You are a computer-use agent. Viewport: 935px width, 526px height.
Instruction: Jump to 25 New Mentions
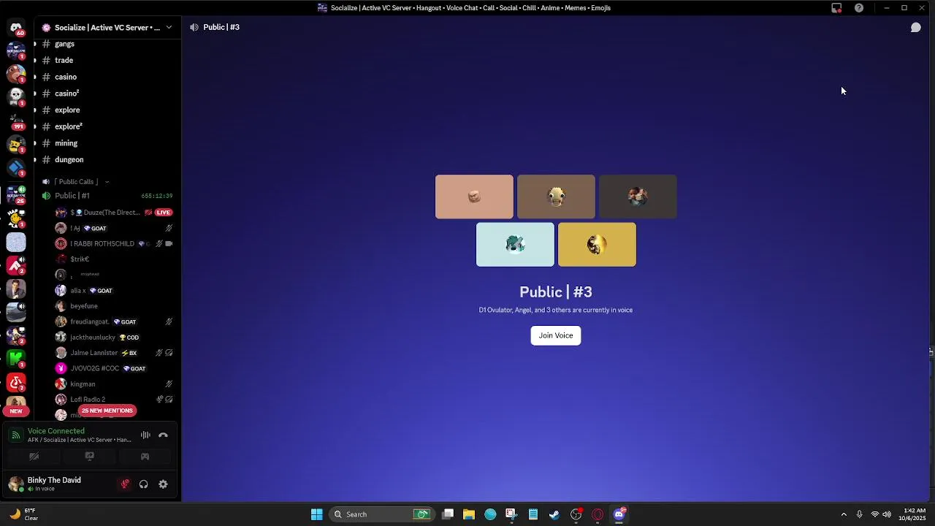107,411
